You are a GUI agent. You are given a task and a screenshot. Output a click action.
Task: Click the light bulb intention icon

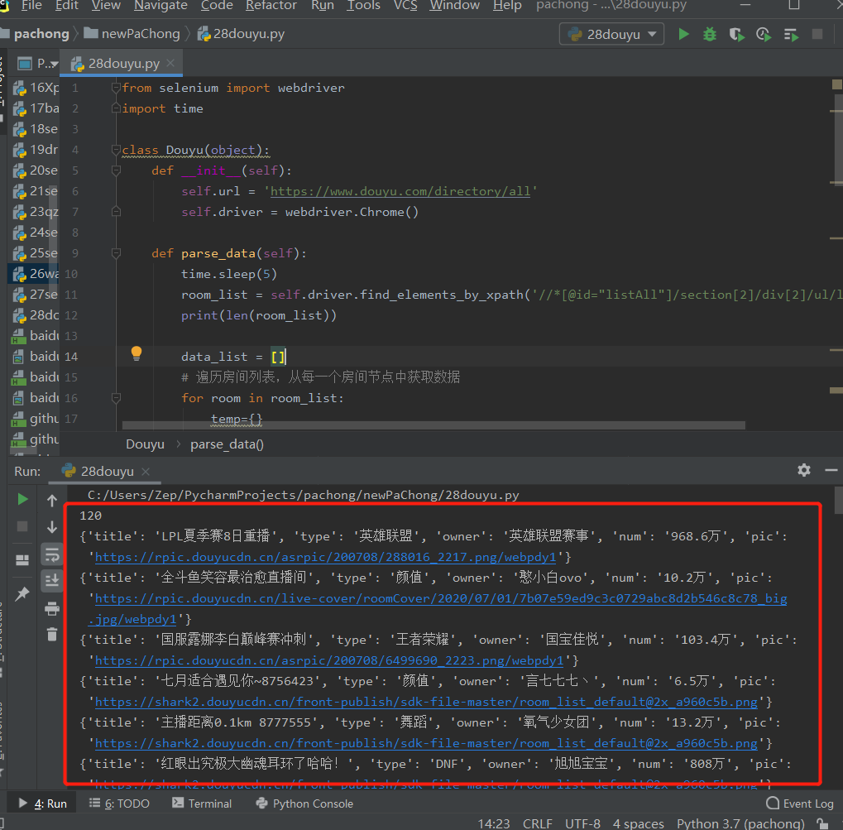click(x=137, y=353)
